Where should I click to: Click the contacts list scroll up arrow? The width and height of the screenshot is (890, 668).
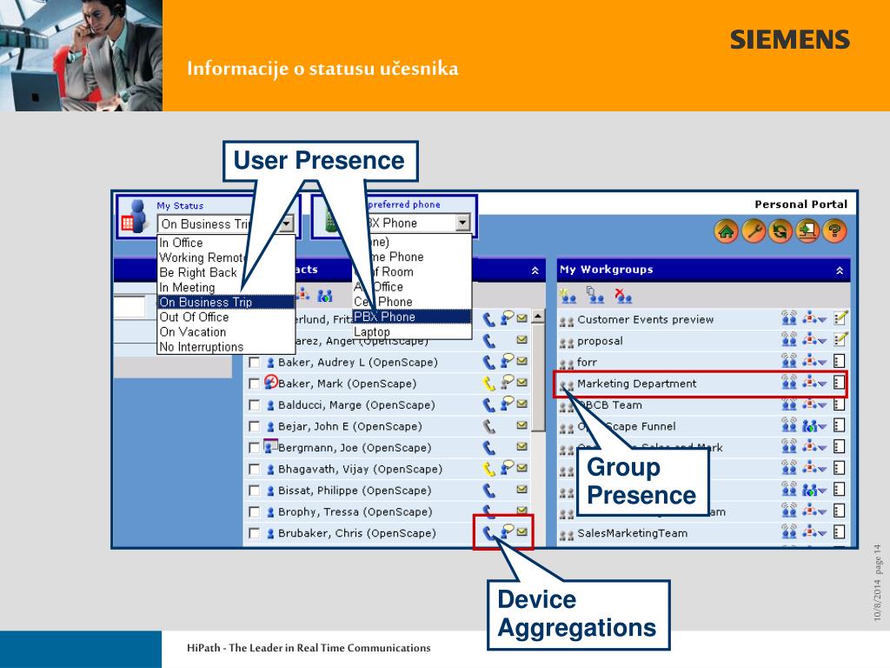coord(538,317)
